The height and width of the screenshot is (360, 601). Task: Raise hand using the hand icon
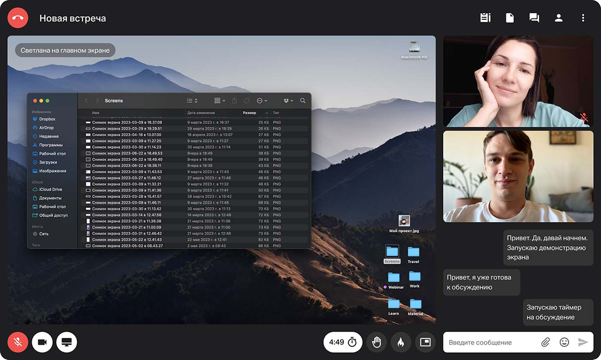coord(376,342)
